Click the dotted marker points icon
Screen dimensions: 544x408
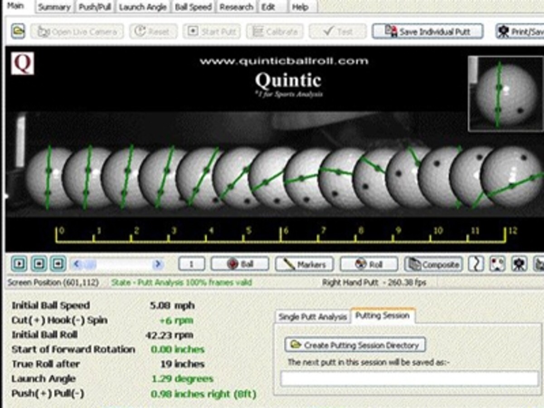pos(497,264)
